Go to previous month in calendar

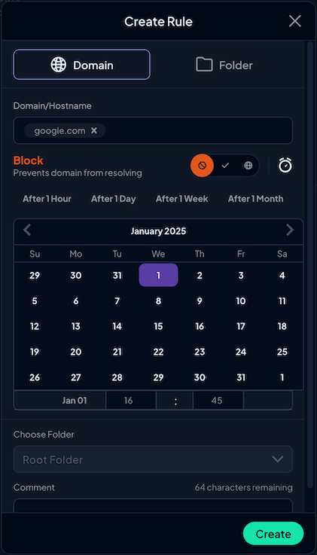tap(27, 230)
